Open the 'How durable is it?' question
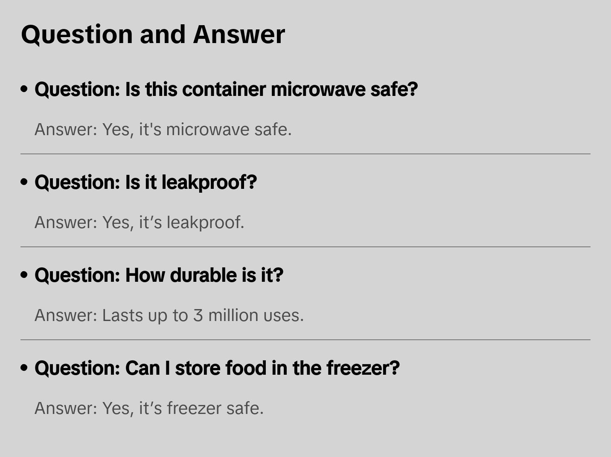The image size is (611, 457). point(159,275)
